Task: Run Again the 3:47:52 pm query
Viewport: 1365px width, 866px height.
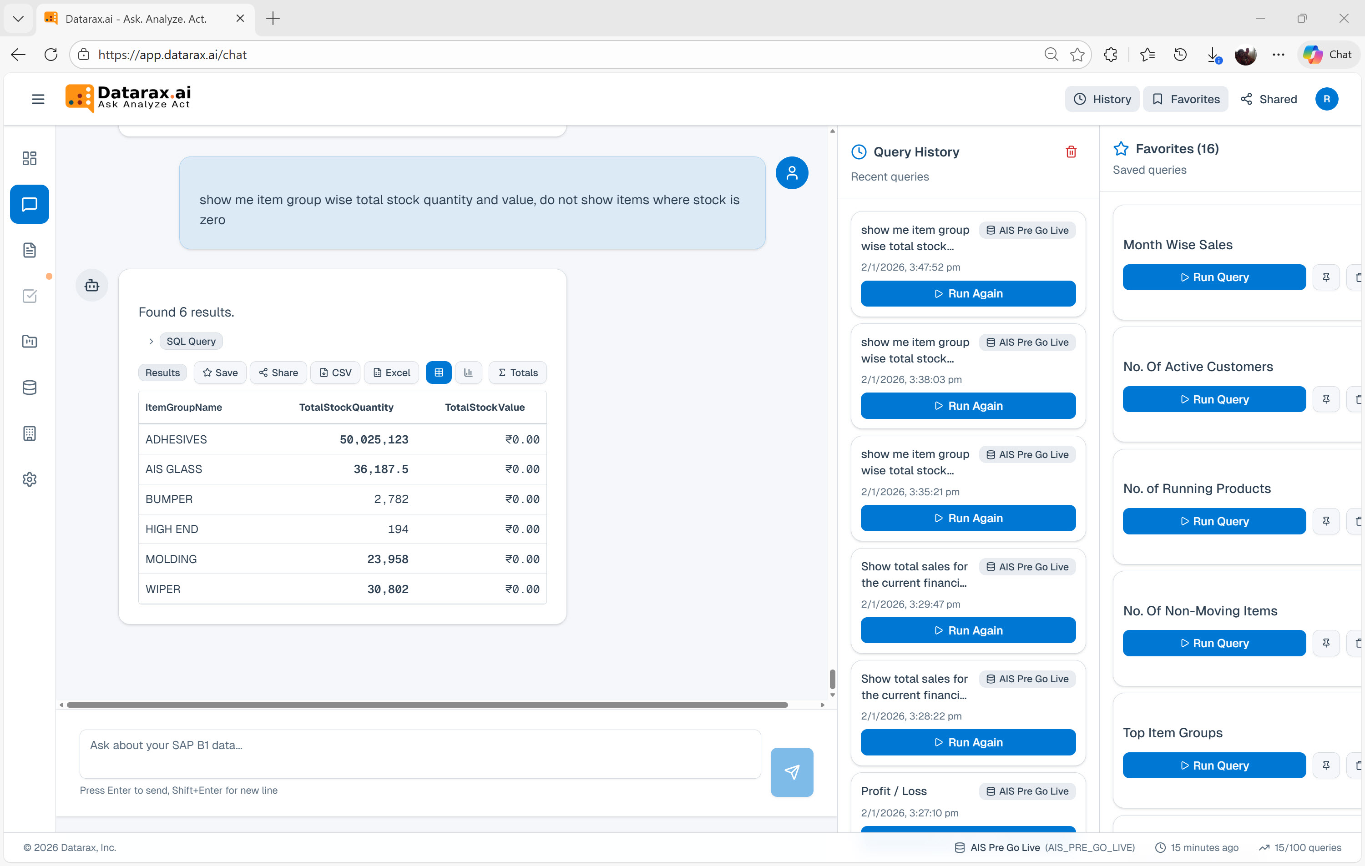Action: [968, 293]
